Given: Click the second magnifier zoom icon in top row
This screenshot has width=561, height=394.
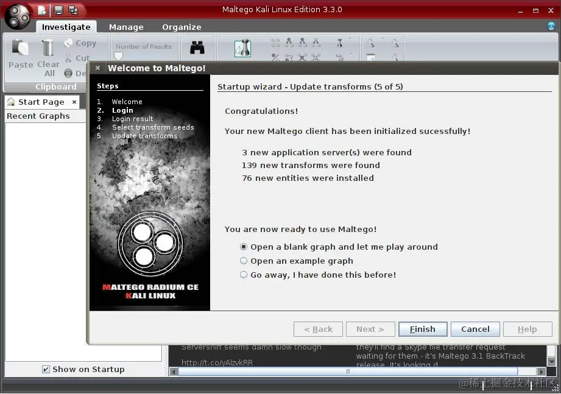Looking at the screenshot, I should pyautogui.click(x=395, y=43).
